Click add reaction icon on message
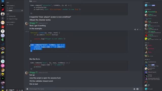Viewport: 162px width, 91px height. [135, 30]
